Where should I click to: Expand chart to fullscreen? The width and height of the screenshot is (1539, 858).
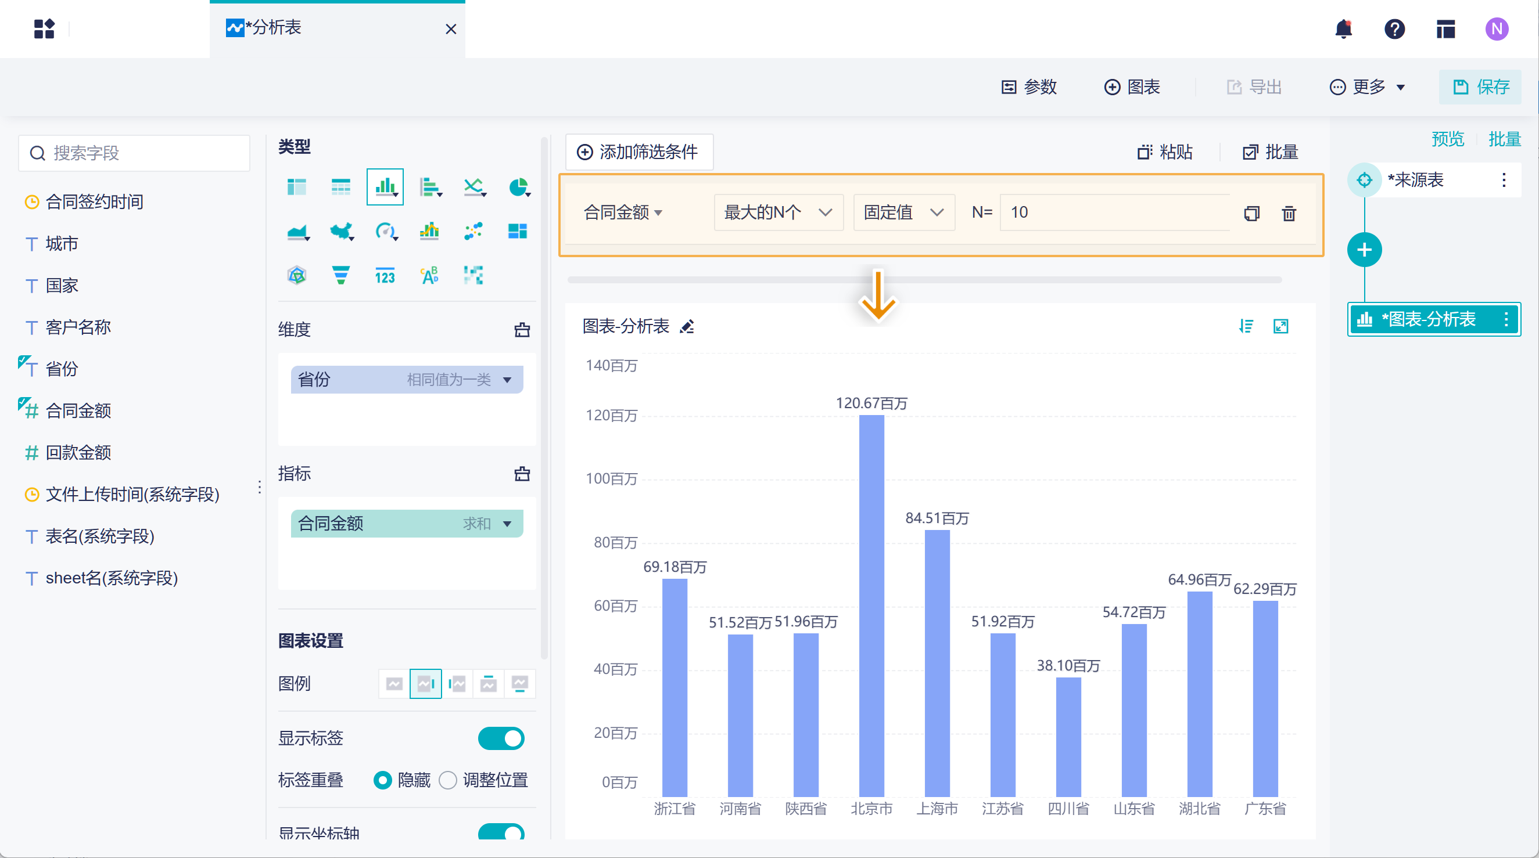pos(1281,327)
